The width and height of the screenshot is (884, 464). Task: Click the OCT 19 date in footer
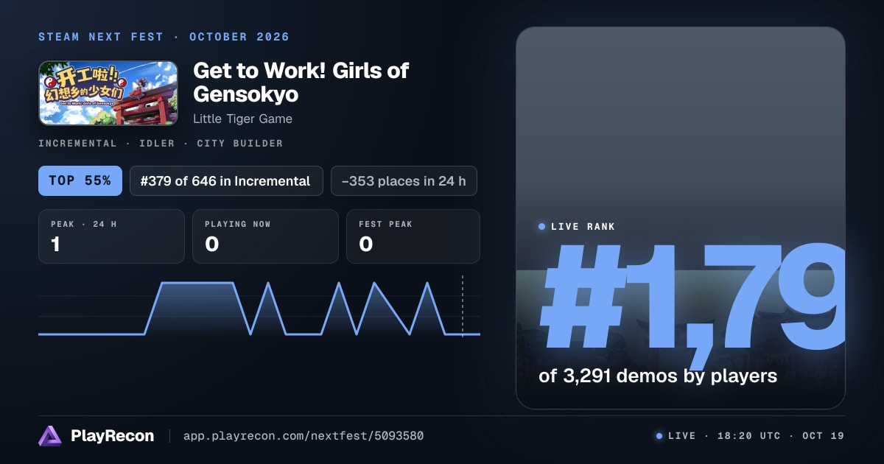tap(824, 436)
